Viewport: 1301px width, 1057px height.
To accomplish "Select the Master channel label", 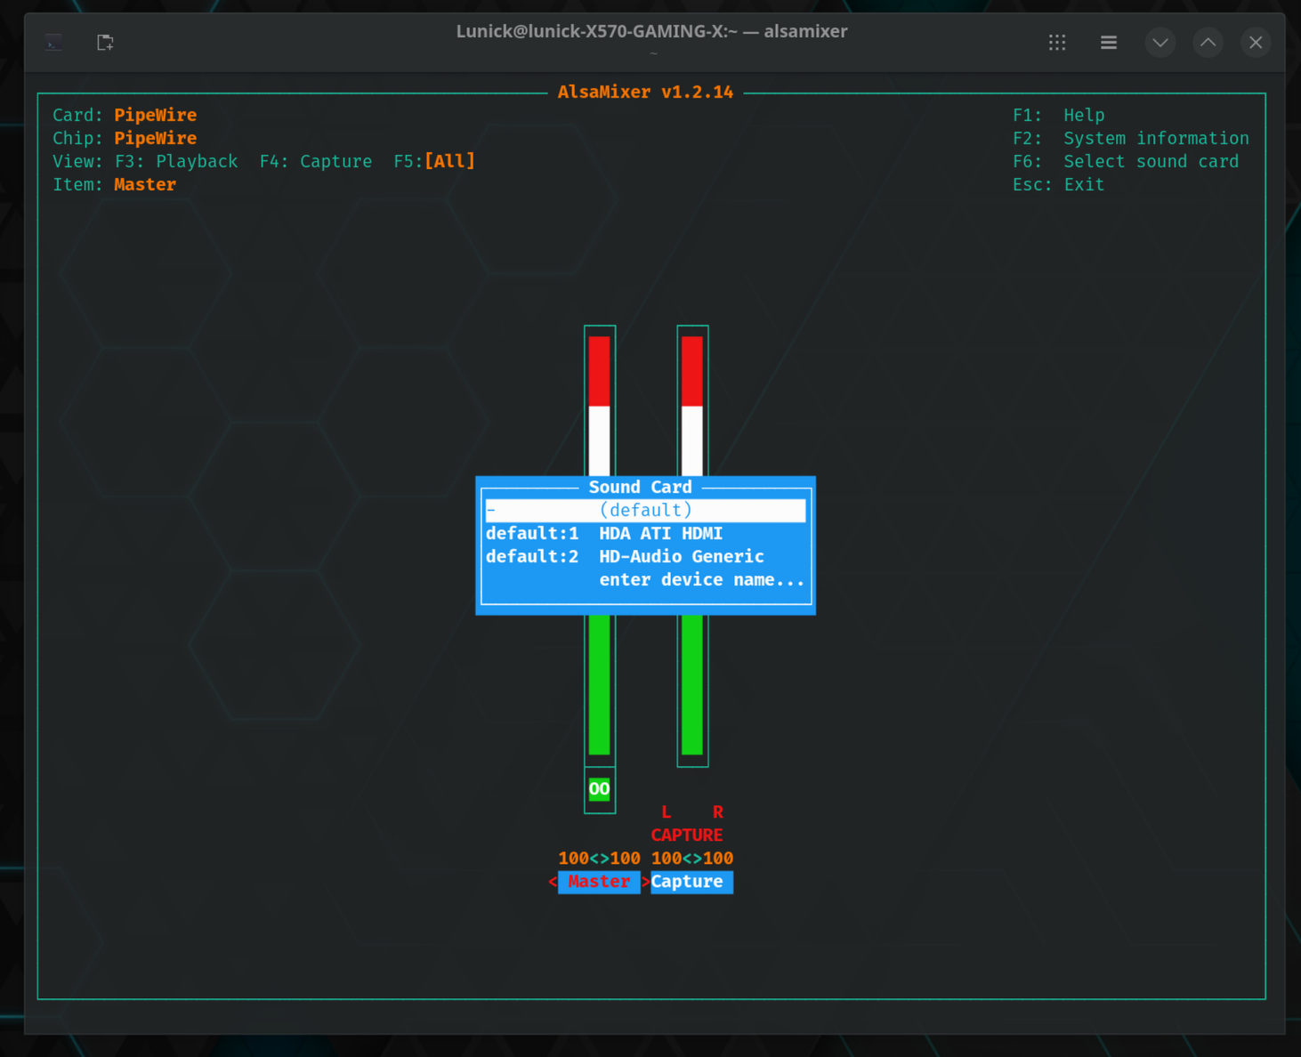I will point(599,882).
